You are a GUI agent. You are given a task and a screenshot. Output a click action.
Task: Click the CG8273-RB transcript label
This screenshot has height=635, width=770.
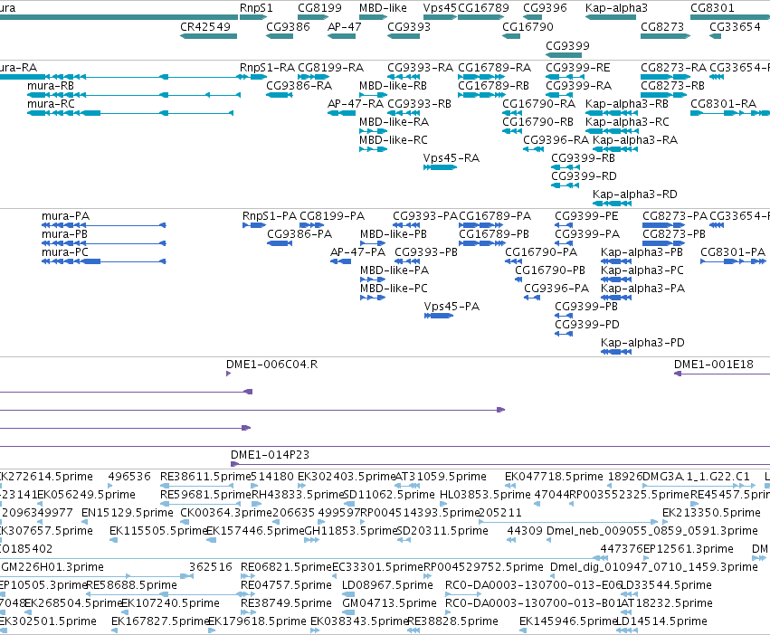pyautogui.click(x=672, y=86)
